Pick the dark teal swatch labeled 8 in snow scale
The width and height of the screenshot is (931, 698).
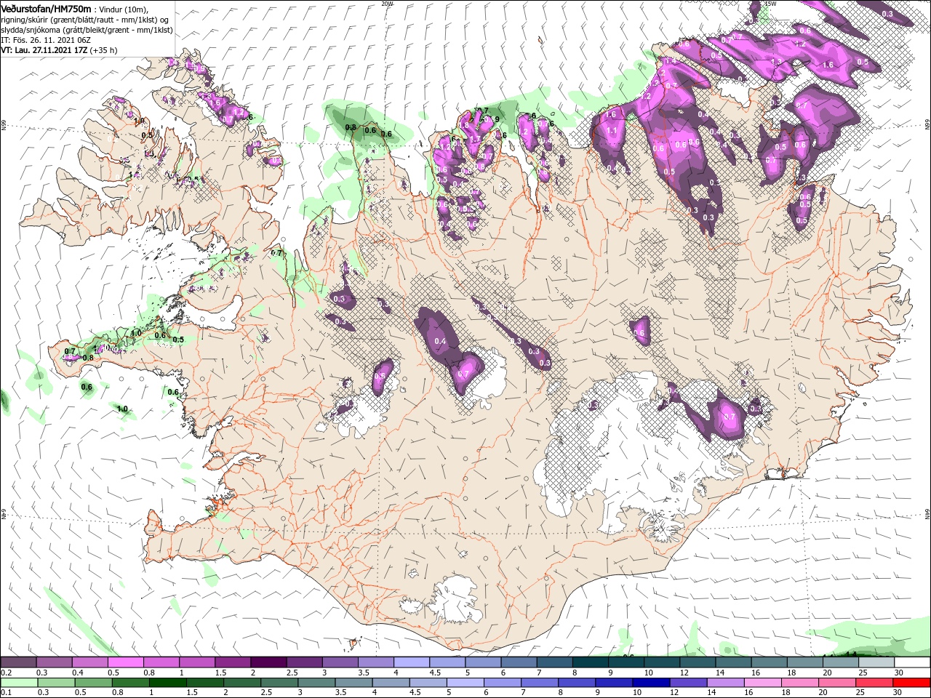(x=591, y=662)
